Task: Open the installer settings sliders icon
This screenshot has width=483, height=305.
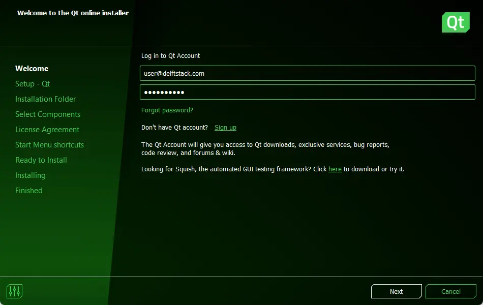Action: coord(14,291)
